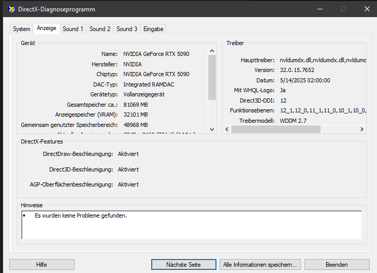Image resolution: width=377 pixels, height=273 pixels.
Task: Click the Treiber scroll-right arrow
Action: [361, 130]
